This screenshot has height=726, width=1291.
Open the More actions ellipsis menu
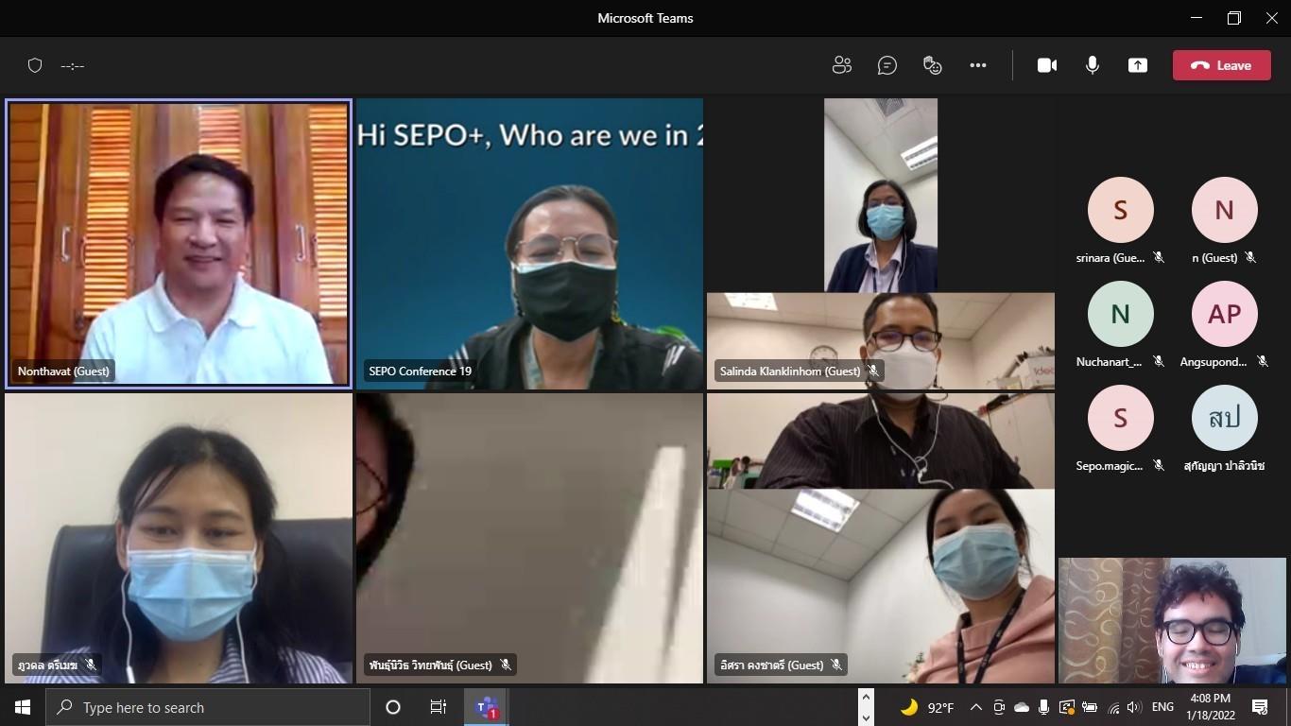(978, 65)
